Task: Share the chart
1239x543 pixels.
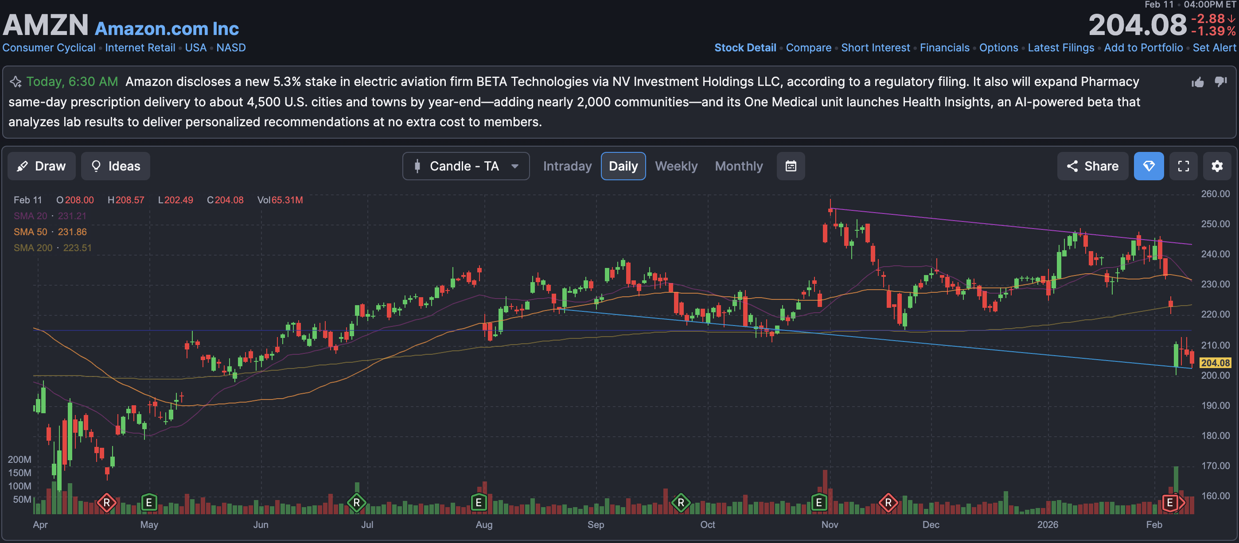Action: point(1092,166)
